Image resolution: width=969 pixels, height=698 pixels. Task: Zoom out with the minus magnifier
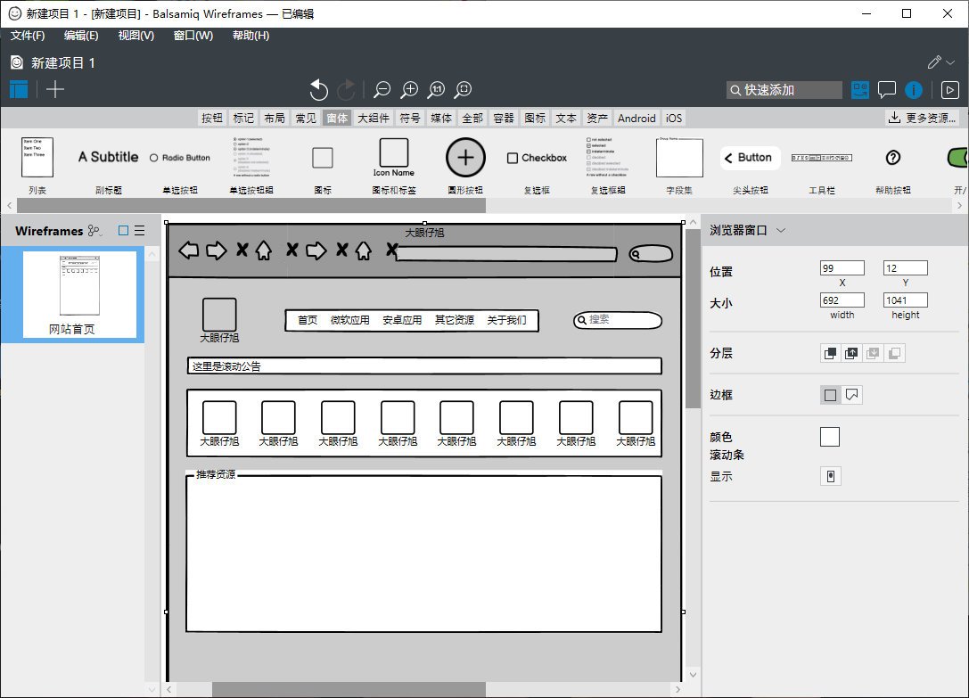(x=382, y=90)
